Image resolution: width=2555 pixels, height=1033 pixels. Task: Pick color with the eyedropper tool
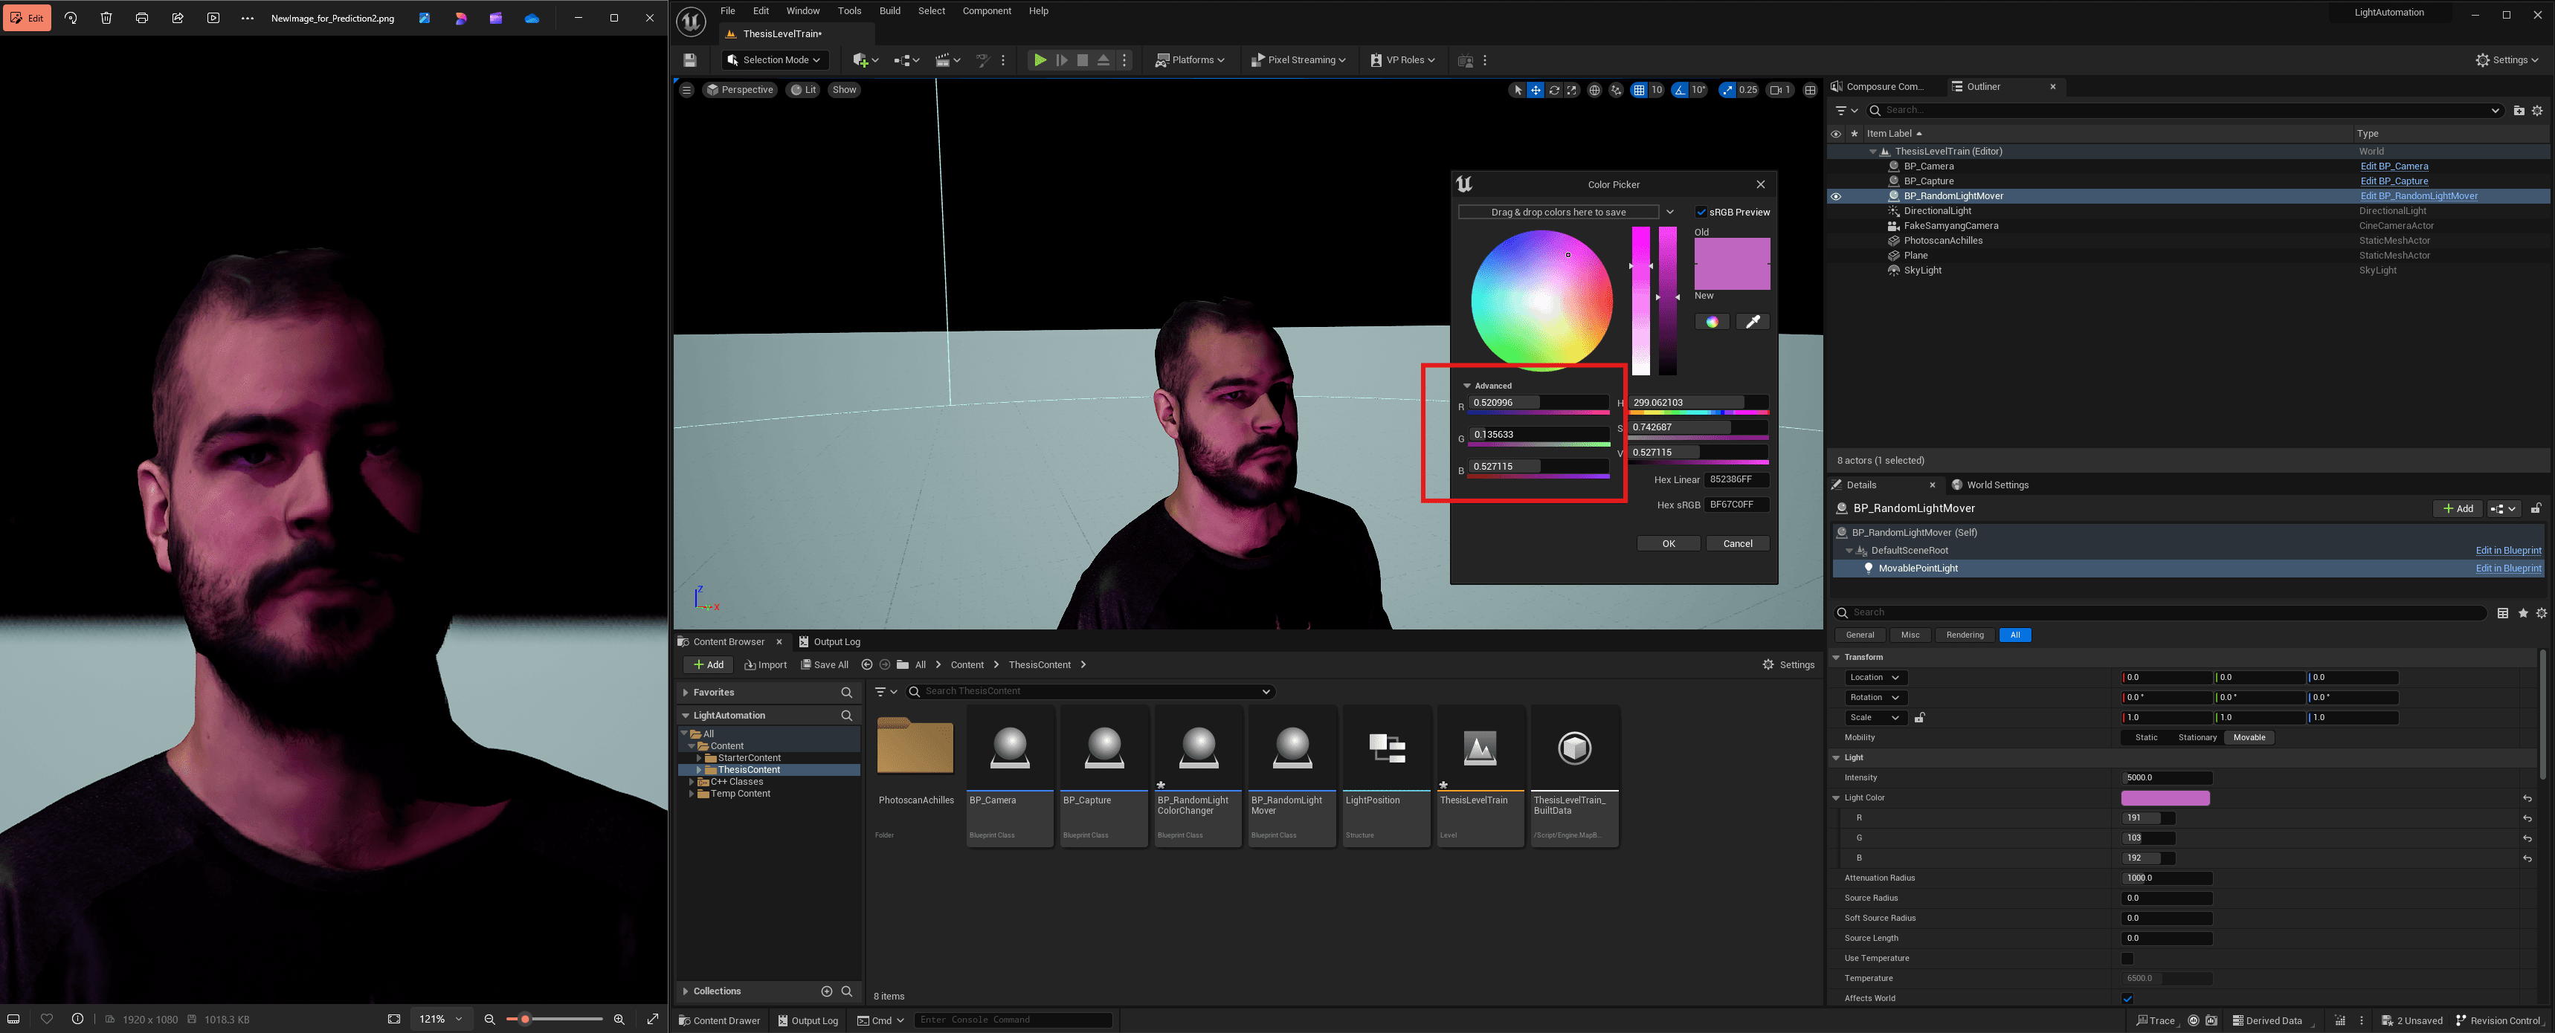[x=1753, y=321]
